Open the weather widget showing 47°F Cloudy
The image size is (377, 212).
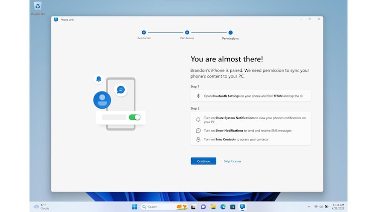tap(41, 206)
